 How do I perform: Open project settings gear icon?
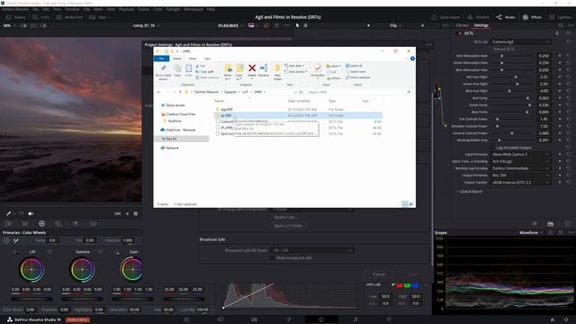566,319
